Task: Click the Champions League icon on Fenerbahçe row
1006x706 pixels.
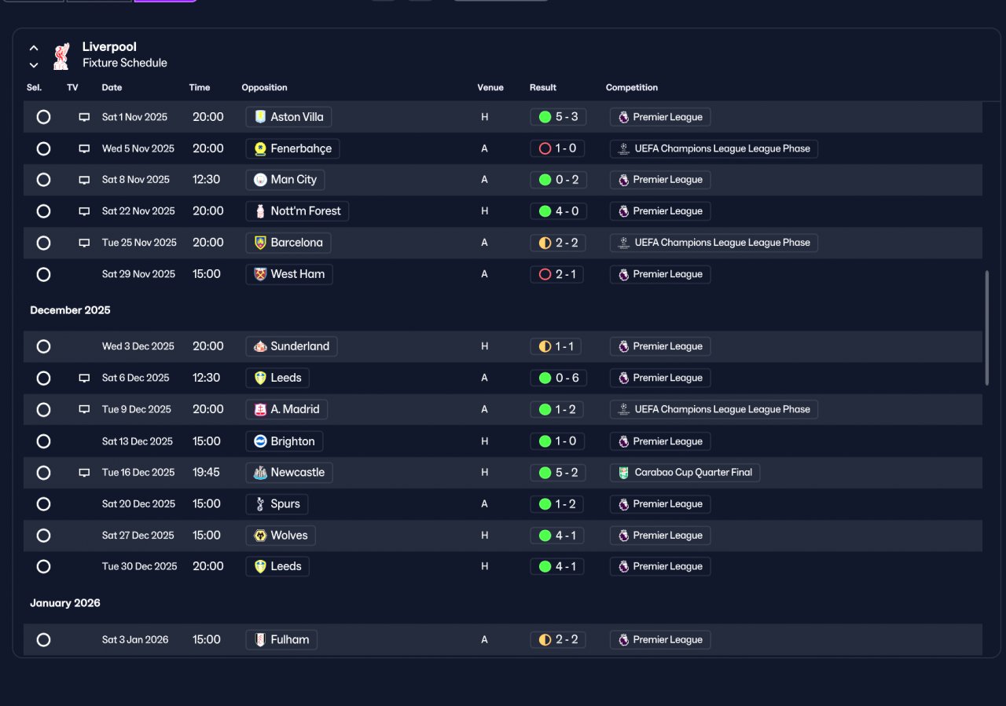Action: point(623,148)
